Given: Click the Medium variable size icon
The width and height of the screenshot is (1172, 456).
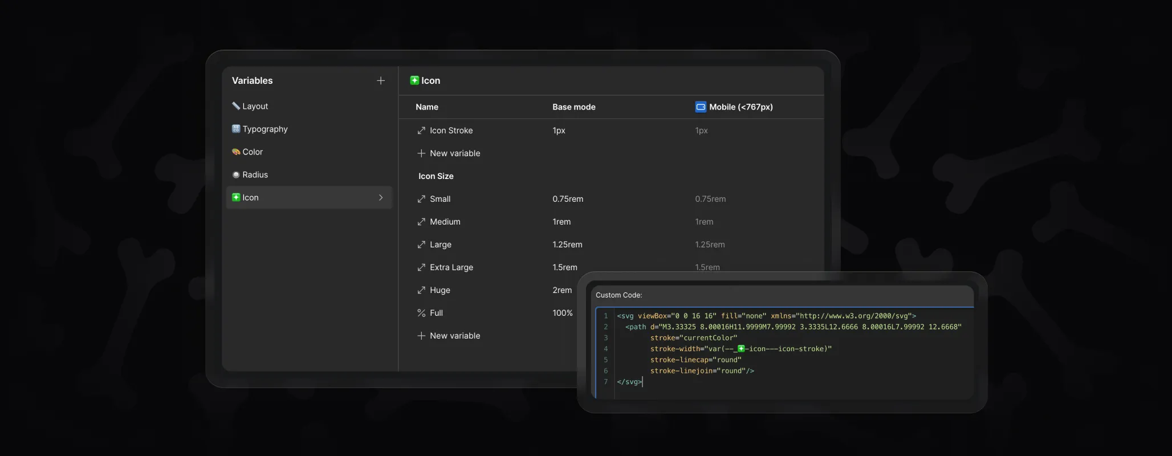Looking at the screenshot, I should click(x=421, y=222).
